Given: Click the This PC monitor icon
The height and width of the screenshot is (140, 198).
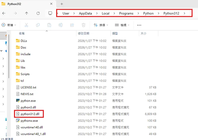Looking at the screenshot, I should click(50, 13).
